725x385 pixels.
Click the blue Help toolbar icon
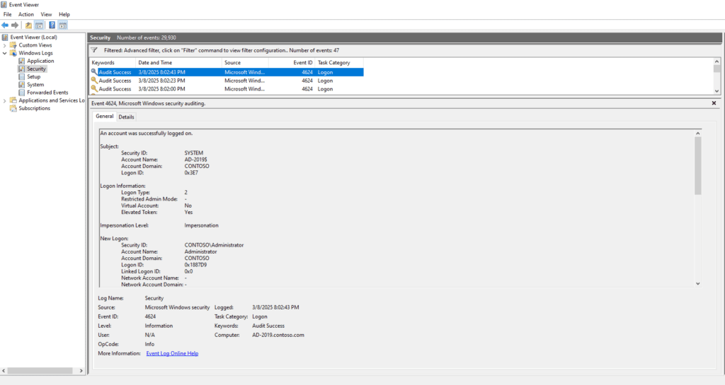click(x=52, y=25)
